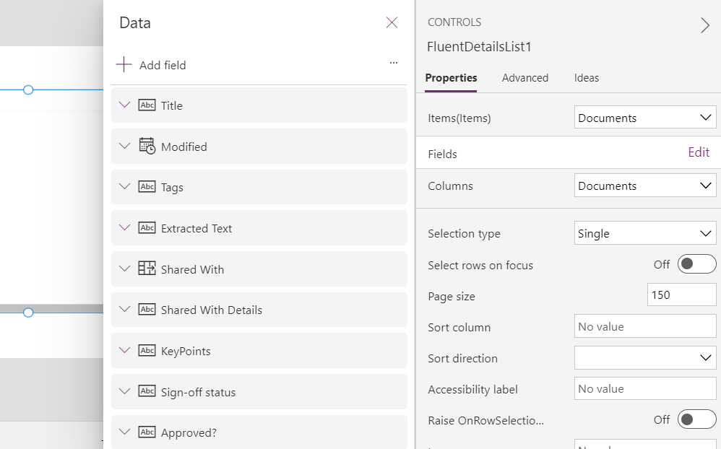
Task: Click the Abc icon beside Approved?
Action: [x=147, y=432]
